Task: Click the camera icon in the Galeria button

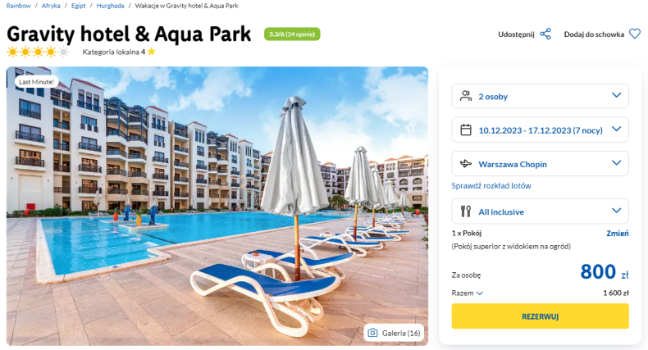Action: coord(372,333)
